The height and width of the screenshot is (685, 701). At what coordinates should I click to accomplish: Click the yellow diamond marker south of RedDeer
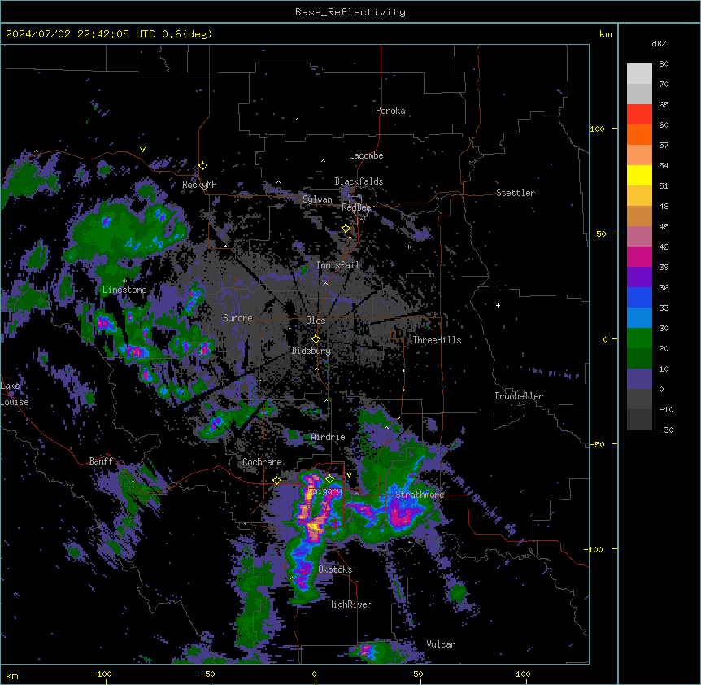(x=346, y=229)
